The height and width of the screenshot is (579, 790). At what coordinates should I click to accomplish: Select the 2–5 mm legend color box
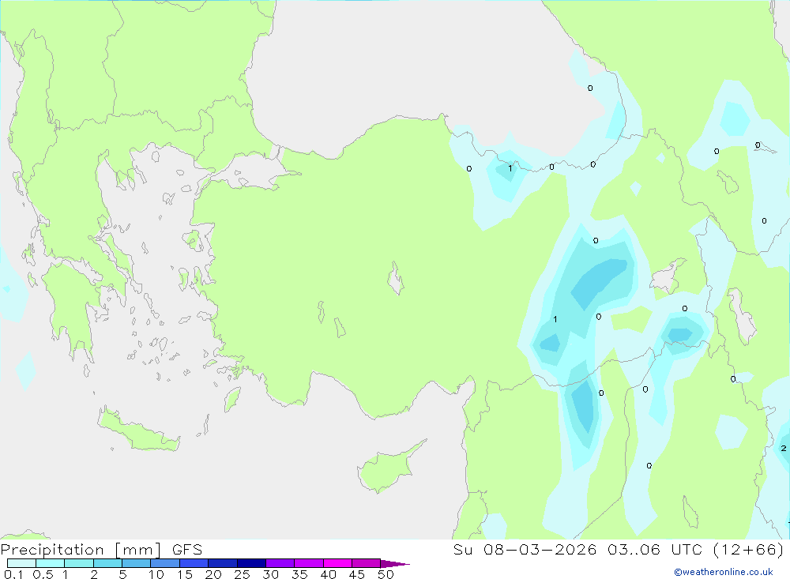(x=107, y=563)
